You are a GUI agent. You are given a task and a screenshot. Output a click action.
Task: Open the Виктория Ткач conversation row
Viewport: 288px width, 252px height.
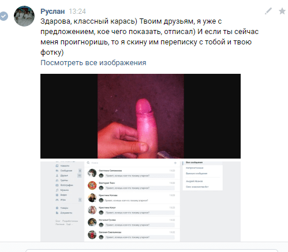132,186
